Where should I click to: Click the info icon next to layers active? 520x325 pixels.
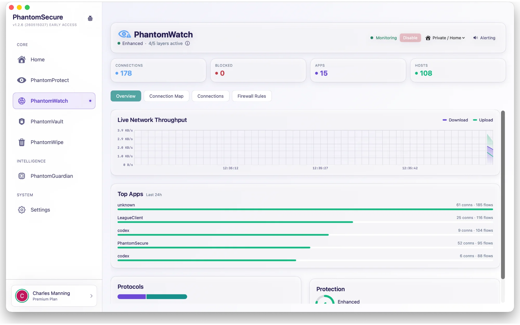(187, 43)
